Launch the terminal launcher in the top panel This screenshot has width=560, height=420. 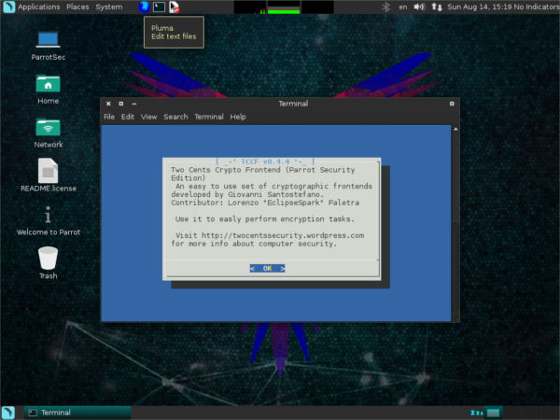tap(159, 7)
